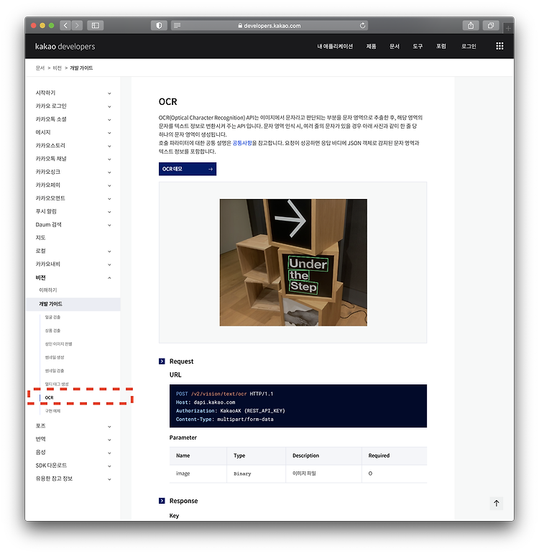Viewport: 539px width, 554px height.
Task: Click the OCR 데모 button
Action: [x=188, y=169]
